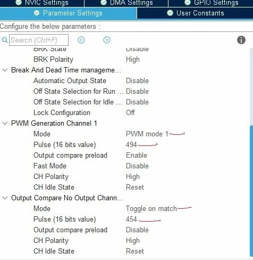Change Output Compare CH Idle State Reset
This screenshot has width=253, height=260.
(135, 251)
